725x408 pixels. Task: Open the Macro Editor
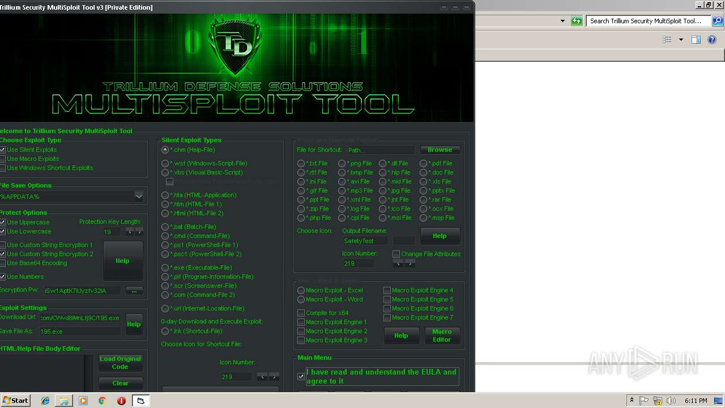(x=442, y=335)
